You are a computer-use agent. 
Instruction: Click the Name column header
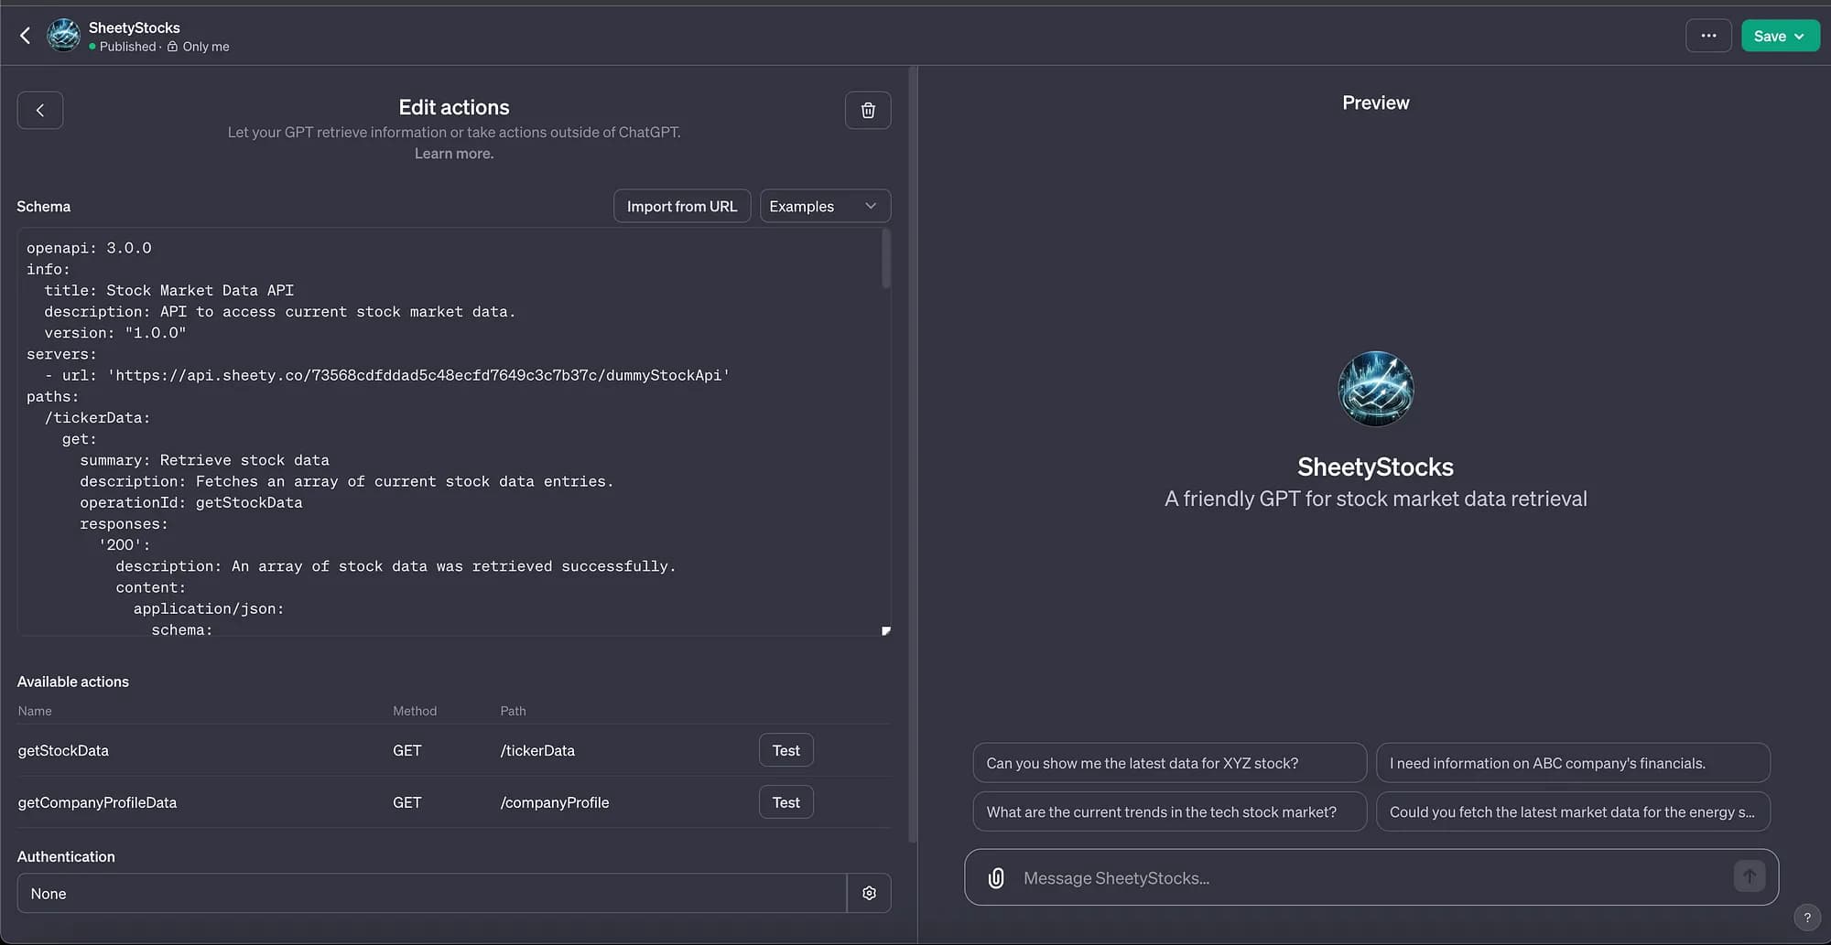click(35, 711)
